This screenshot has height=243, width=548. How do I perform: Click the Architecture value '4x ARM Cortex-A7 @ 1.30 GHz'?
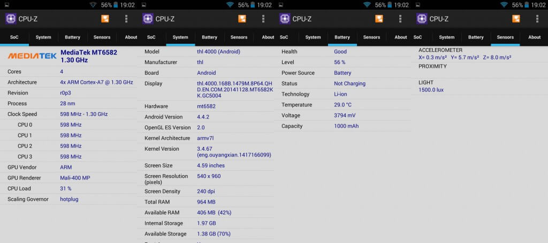coord(96,82)
